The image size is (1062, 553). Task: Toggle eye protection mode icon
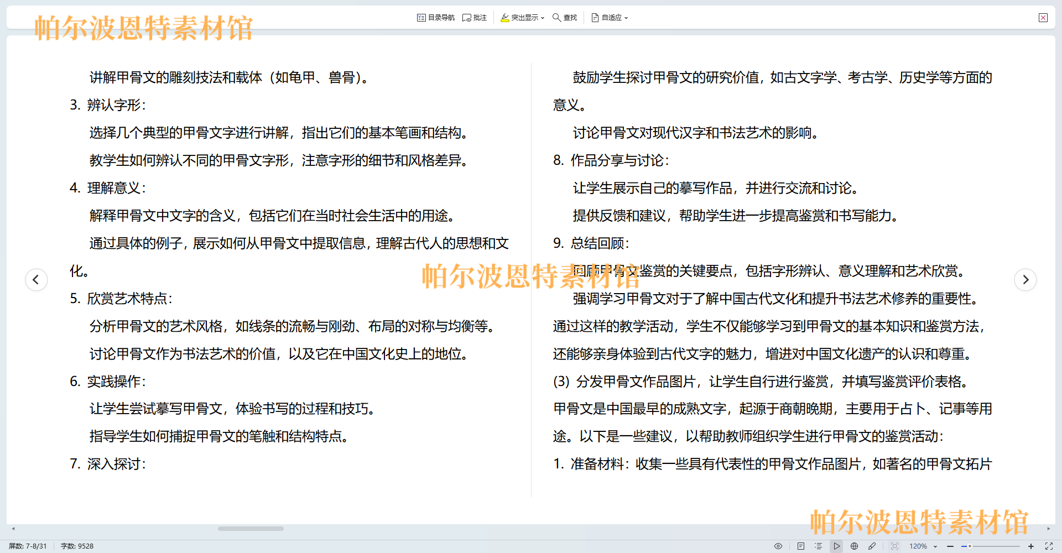pos(778,546)
